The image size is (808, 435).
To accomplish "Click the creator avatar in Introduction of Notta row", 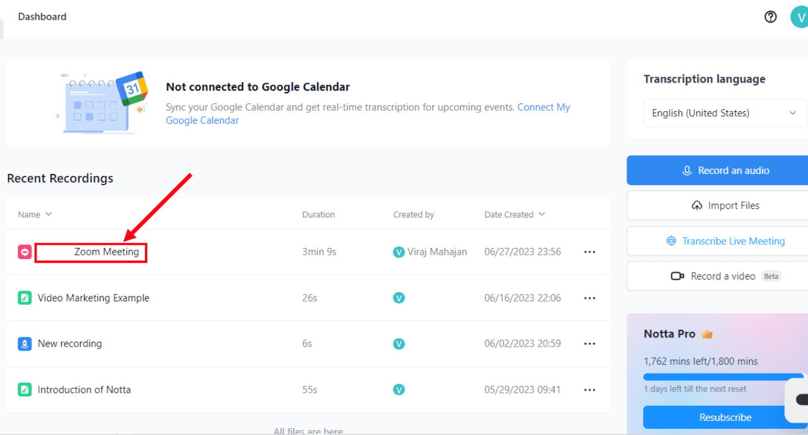I will coord(399,390).
